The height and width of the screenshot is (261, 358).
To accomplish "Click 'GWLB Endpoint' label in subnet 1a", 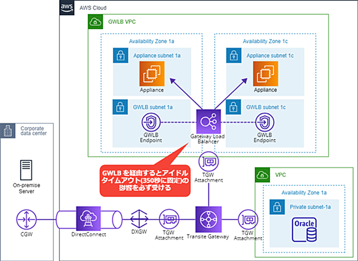I will coord(151,138).
